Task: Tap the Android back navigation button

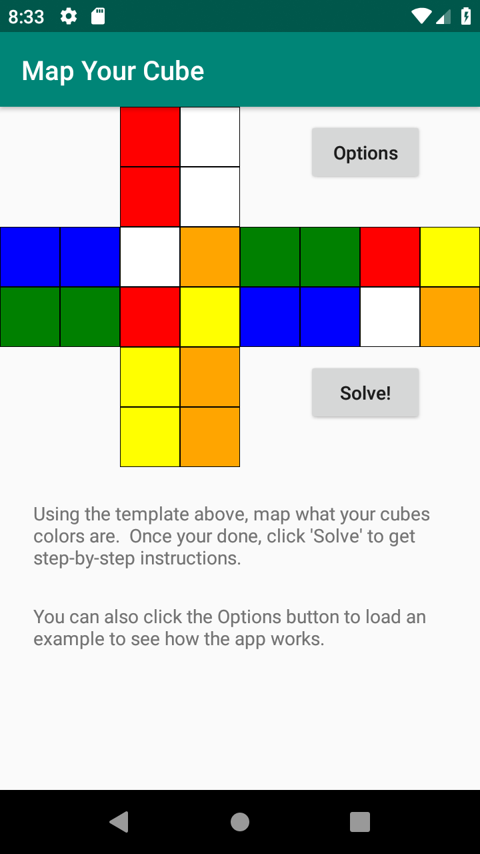Action: pyautogui.click(x=119, y=822)
